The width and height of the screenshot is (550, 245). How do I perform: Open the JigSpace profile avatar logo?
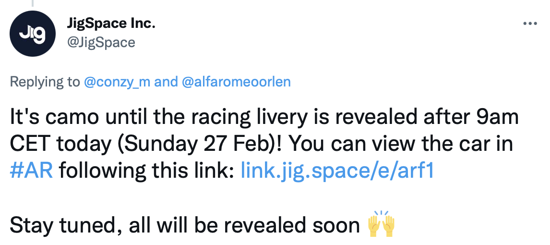click(x=33, y=33)
